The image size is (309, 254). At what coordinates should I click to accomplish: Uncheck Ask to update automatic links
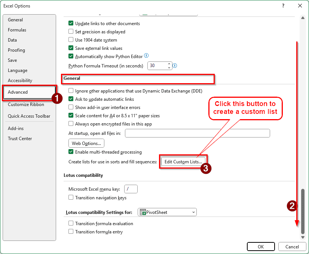pyautogui.click(x=71, y=99)
